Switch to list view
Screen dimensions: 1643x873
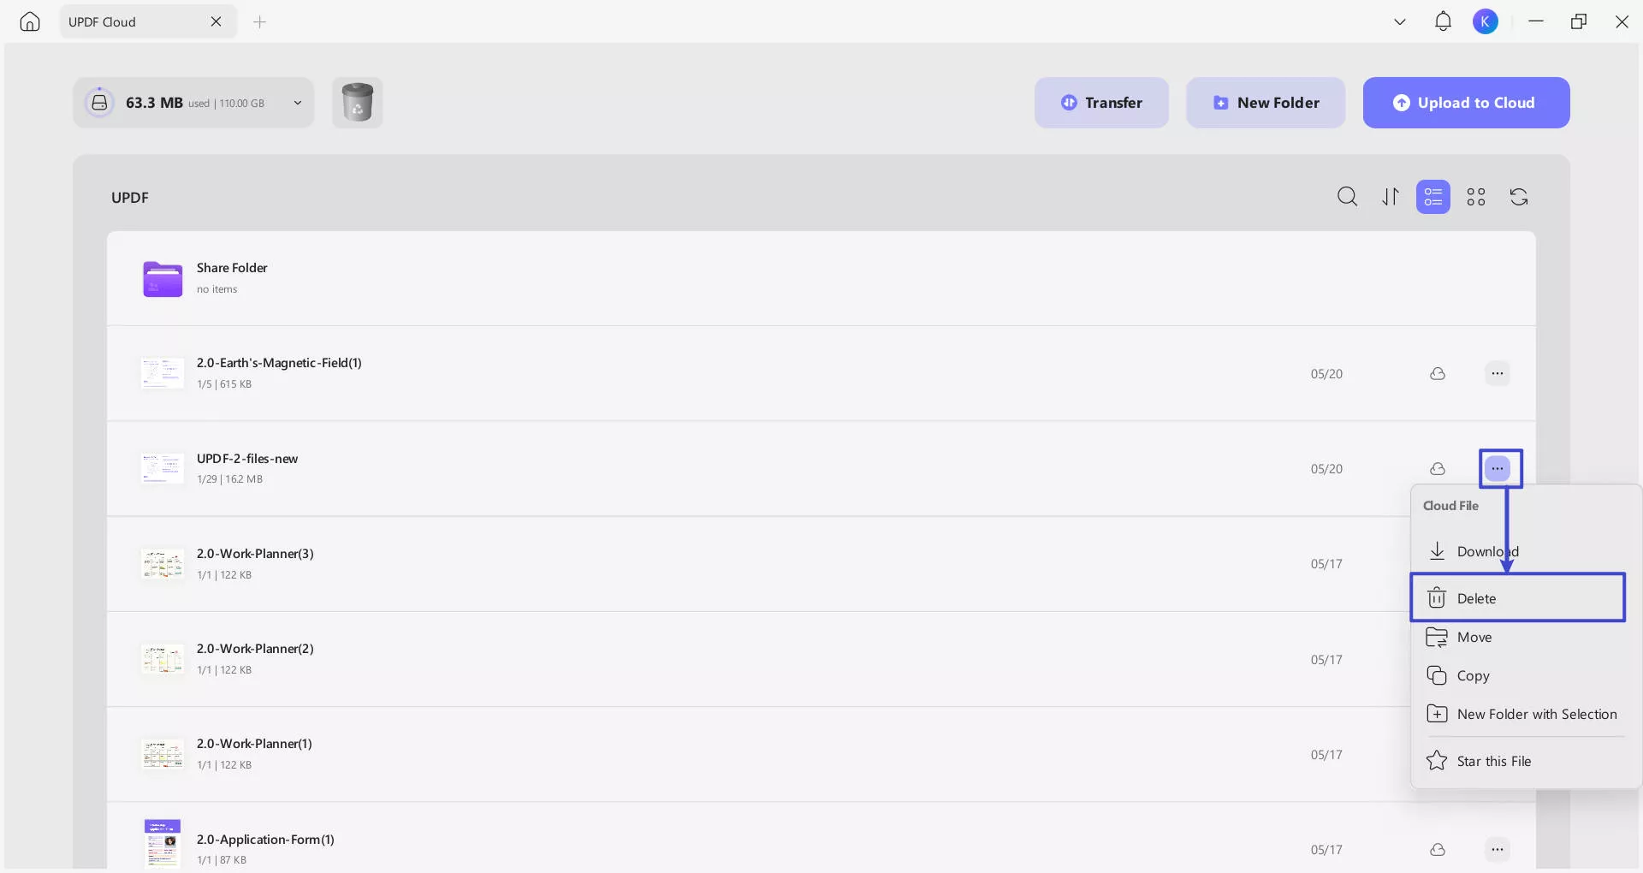(1433, 198)
